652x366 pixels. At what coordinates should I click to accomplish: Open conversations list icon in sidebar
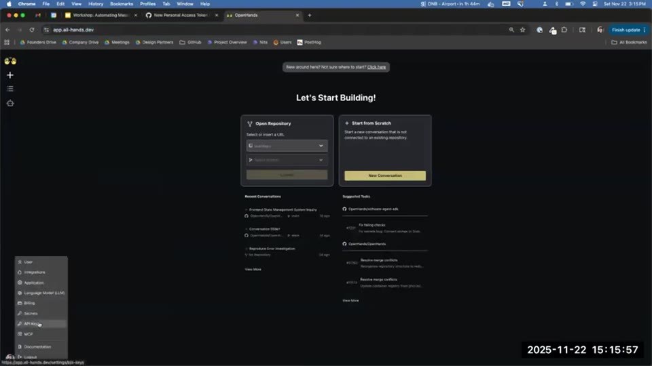point(10,89)
